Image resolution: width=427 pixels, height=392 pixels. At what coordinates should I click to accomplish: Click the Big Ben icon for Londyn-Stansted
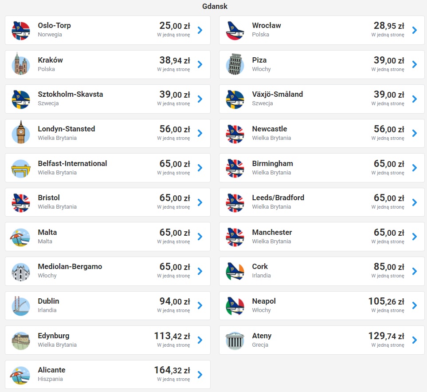(21, 133)
